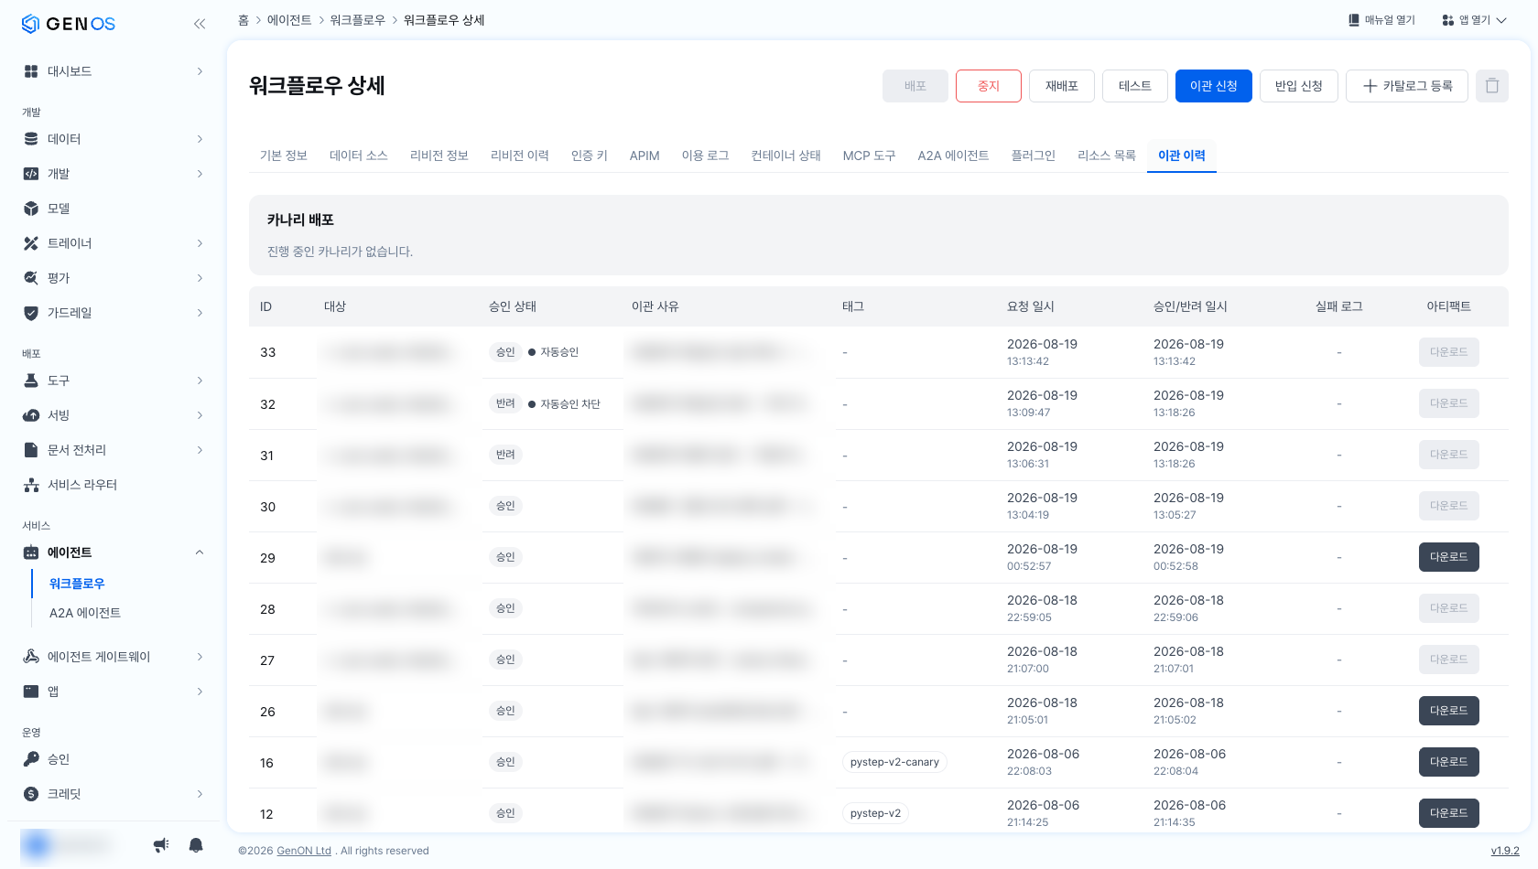Open the 앱 열기 dropdown
Image resolution: width=1538 pixels, height=869 pixels.
tap(1474, 20)
